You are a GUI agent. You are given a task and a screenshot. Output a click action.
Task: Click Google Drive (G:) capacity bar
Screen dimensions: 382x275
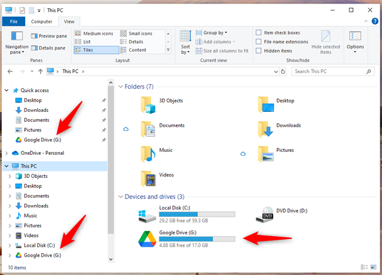pos(197,239)
